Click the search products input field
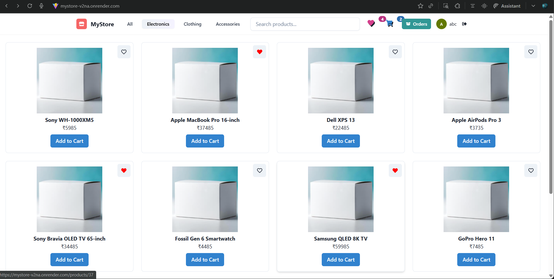Image resolution: width=554 pixels, height=279 pixels. pyautogui.click(x=305, y=24)
